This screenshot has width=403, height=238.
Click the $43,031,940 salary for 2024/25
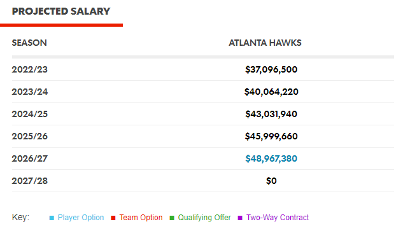(x=271, y=114)
